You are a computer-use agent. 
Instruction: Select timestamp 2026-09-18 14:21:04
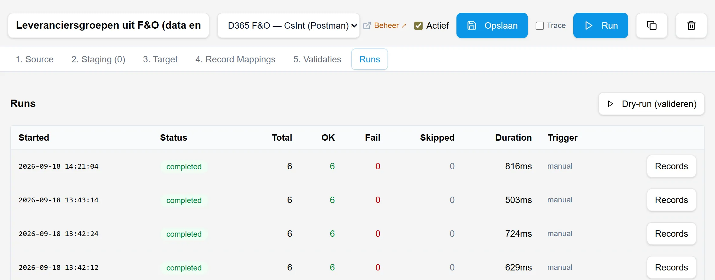(58, 166)
